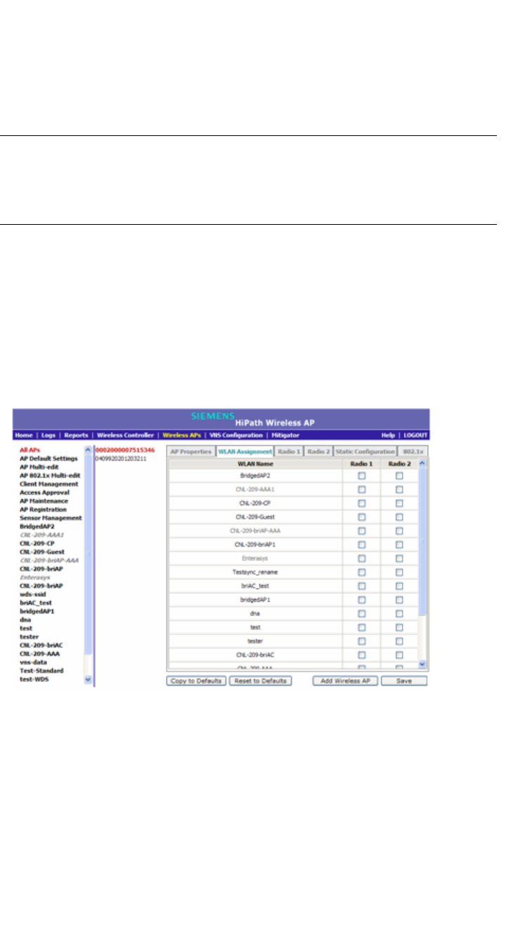Select test-WDS in sidebar list
The width and height of the screenshot is (530, 926).
click(34, 679)
